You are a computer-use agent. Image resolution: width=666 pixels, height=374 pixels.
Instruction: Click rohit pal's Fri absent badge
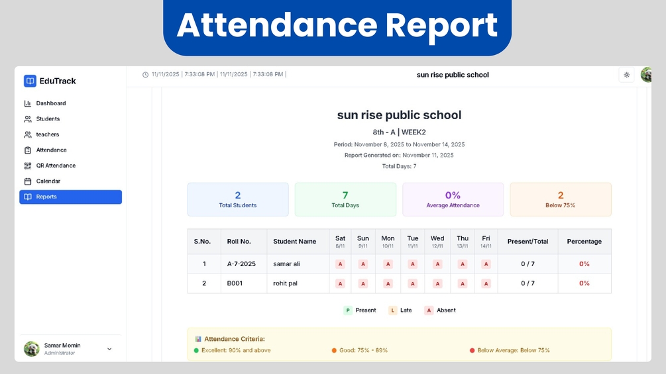pyautogui.click(x=486, y=284)
